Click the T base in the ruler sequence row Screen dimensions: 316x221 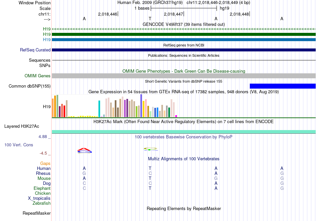coord(150,19)
